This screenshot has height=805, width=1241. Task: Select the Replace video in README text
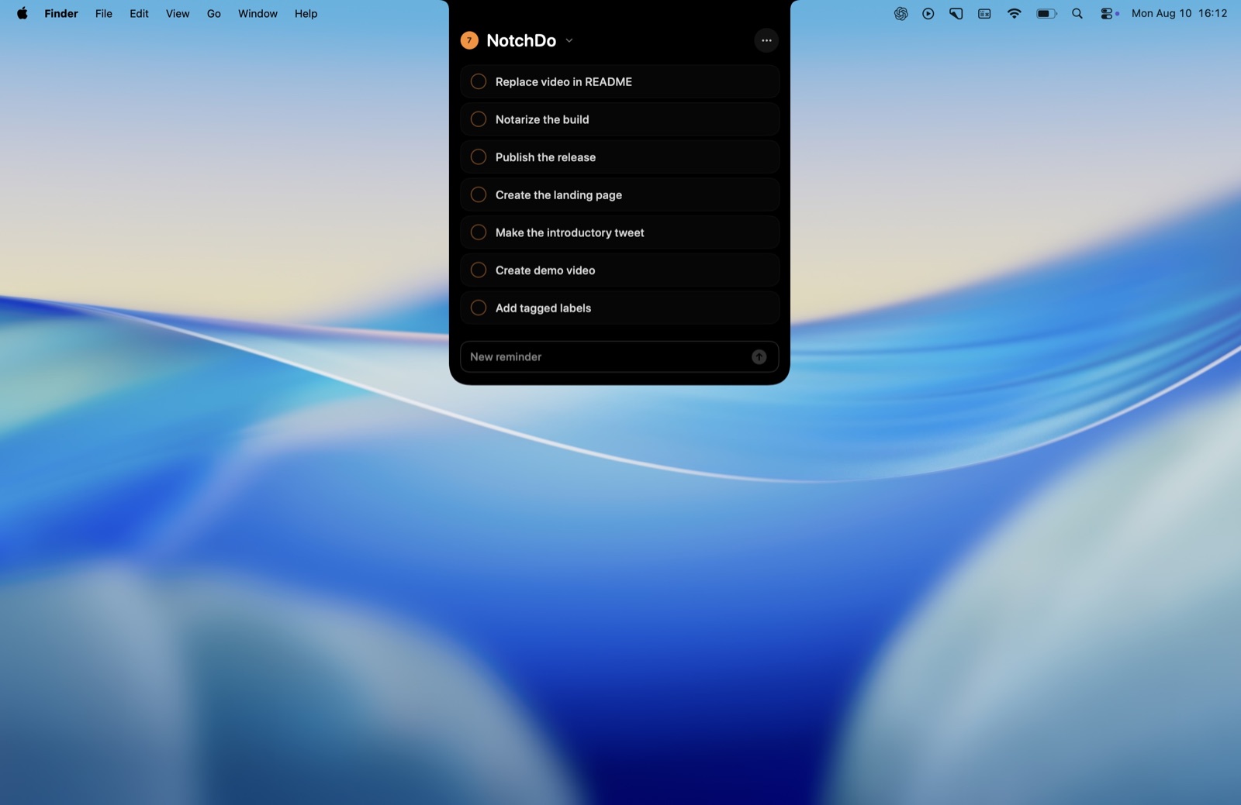(564, 82)
